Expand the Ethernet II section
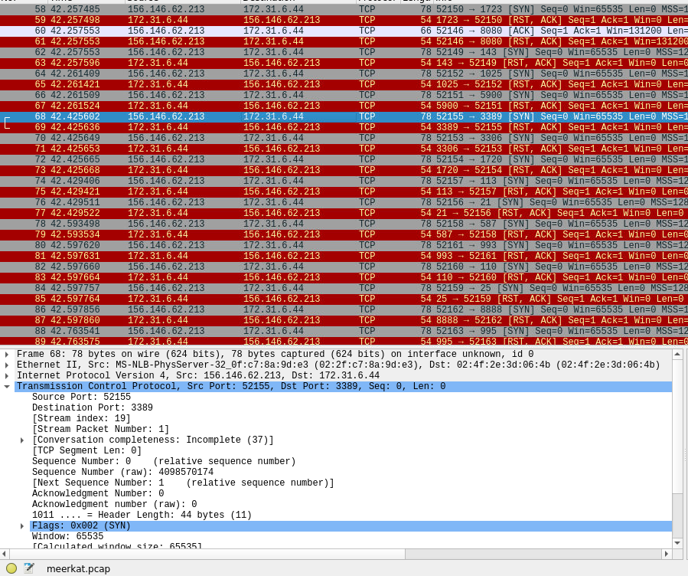Screen dimensions: 688x576 (x=7, y=365)
